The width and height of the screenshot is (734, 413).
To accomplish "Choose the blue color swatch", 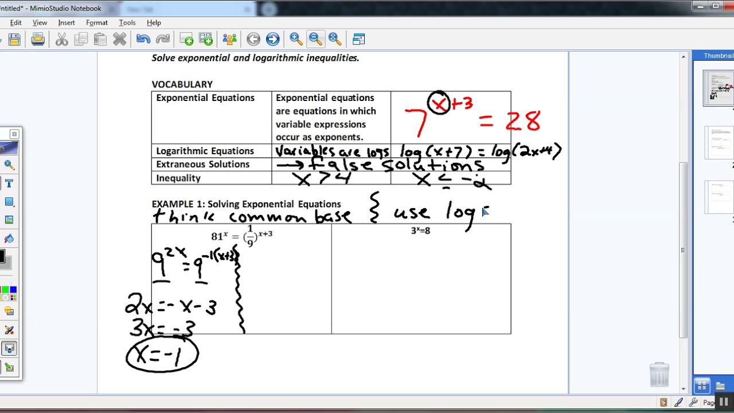I will (x=13, y=290).
